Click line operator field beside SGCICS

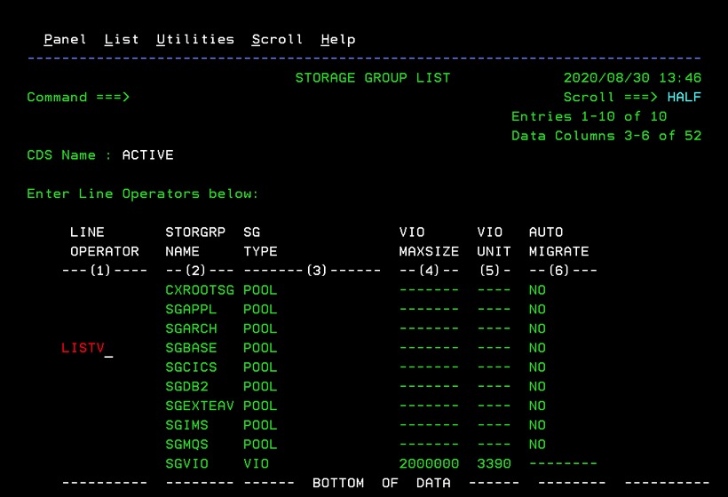pos(105,367)
